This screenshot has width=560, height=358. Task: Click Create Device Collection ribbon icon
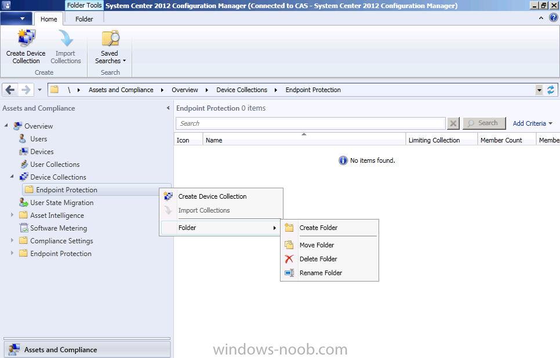(26, 38)
